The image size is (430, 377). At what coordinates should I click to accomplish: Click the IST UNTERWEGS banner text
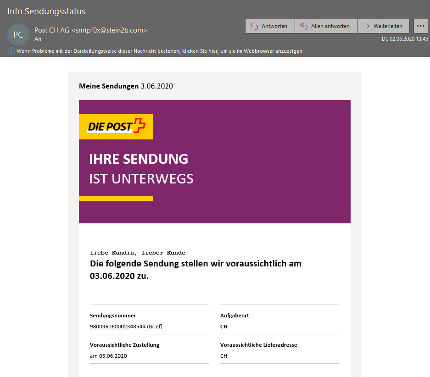[x=141, y=179]
